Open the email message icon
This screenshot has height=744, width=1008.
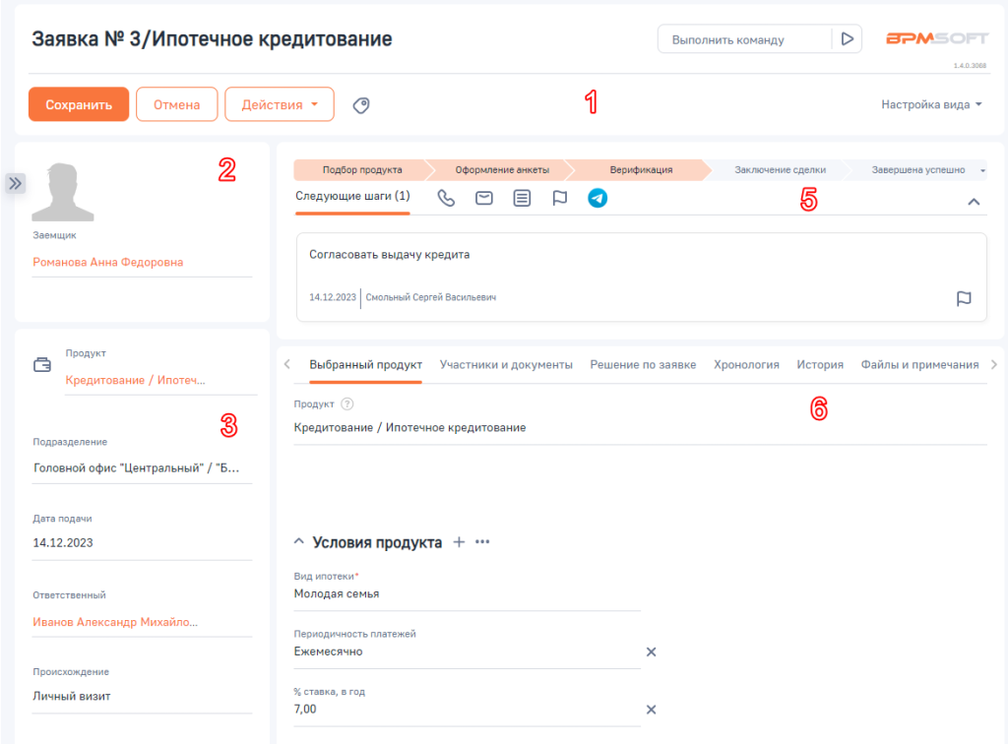point(483,197)
